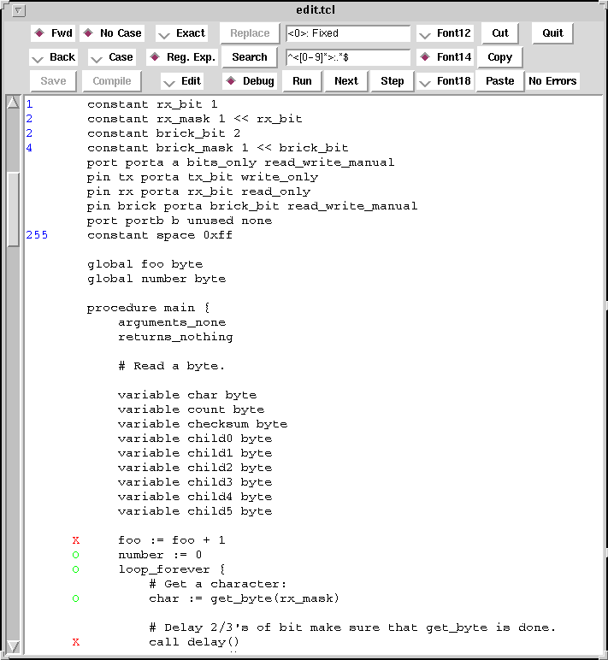Click line 'returns_nothing'
Viewport: 608px width, 660px height.
(x=175, y=337)
